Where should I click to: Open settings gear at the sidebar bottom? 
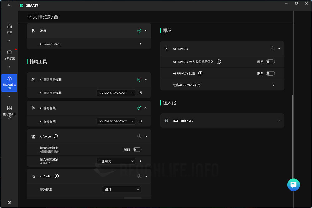pos(9,202)
